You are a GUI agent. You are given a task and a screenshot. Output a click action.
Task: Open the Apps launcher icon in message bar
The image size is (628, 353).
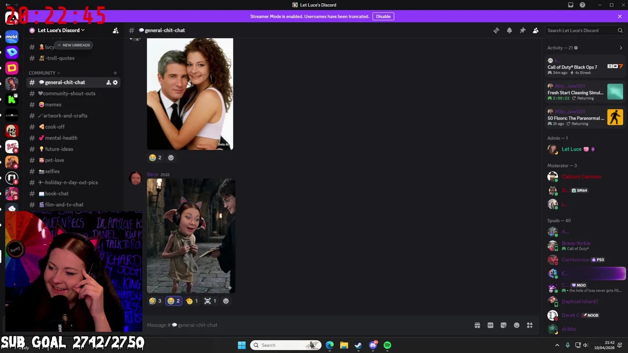(x=530, y=325)
